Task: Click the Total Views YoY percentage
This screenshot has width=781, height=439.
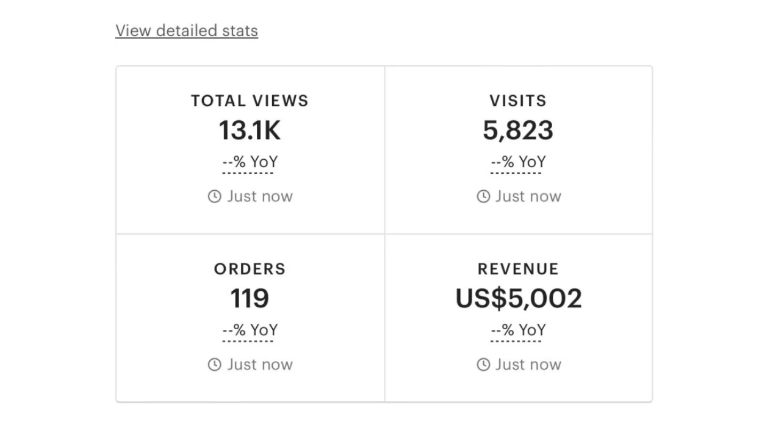Action: point(250,162)
